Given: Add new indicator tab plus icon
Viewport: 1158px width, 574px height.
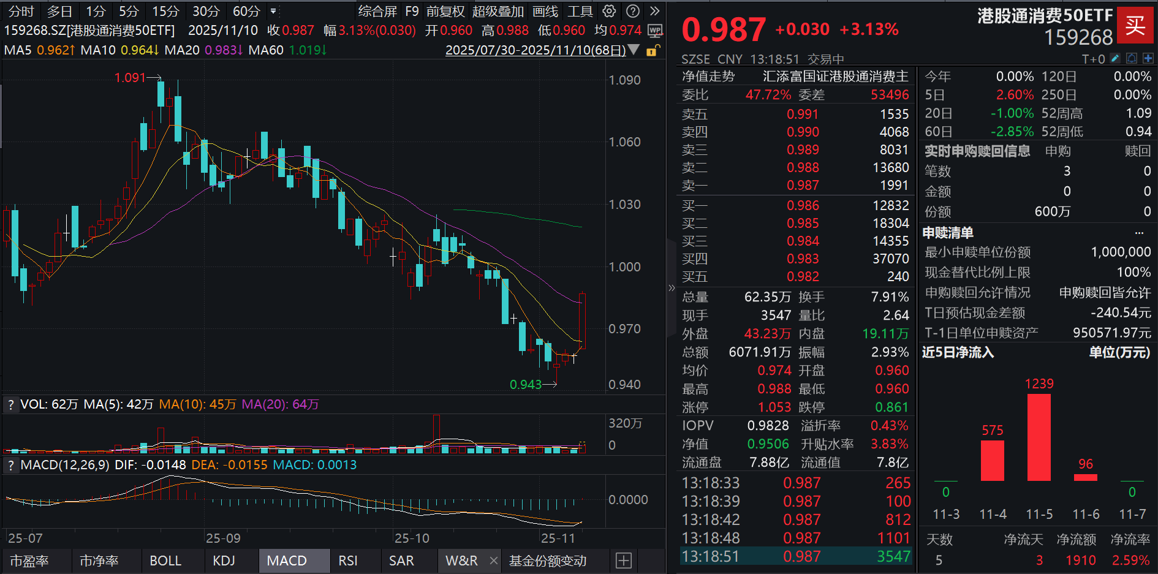Looking at the screenshot, I should pyautogui.click(x=623, y=561).
